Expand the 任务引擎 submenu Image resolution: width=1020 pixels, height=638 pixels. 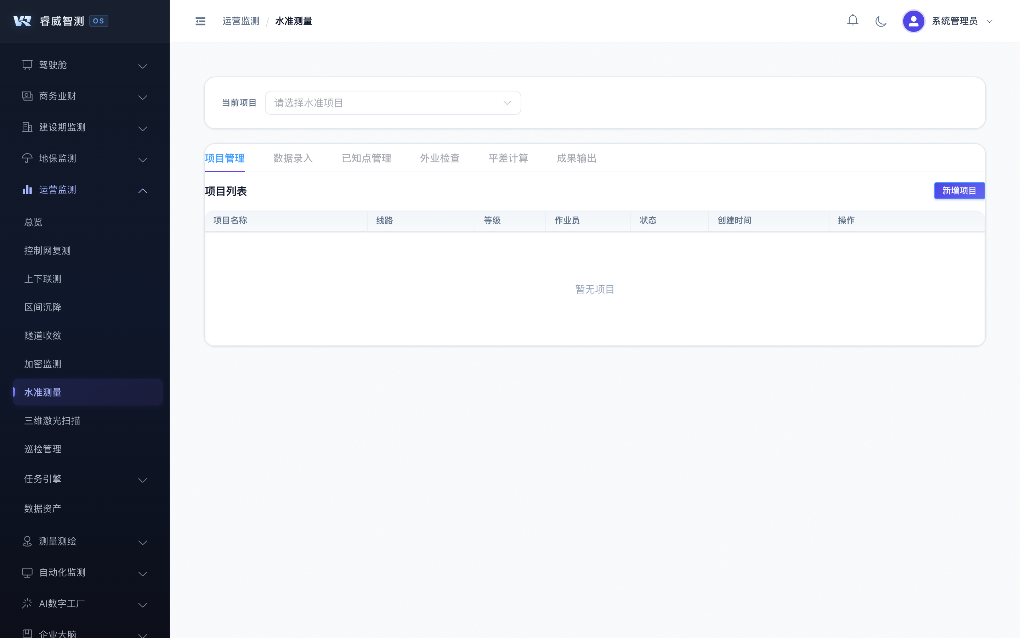[x=142, y=480]
